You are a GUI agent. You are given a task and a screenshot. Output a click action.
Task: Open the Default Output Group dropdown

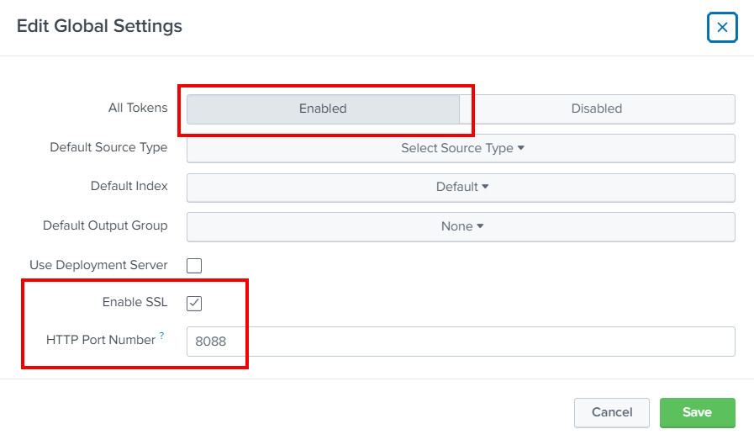coord(461,226)
